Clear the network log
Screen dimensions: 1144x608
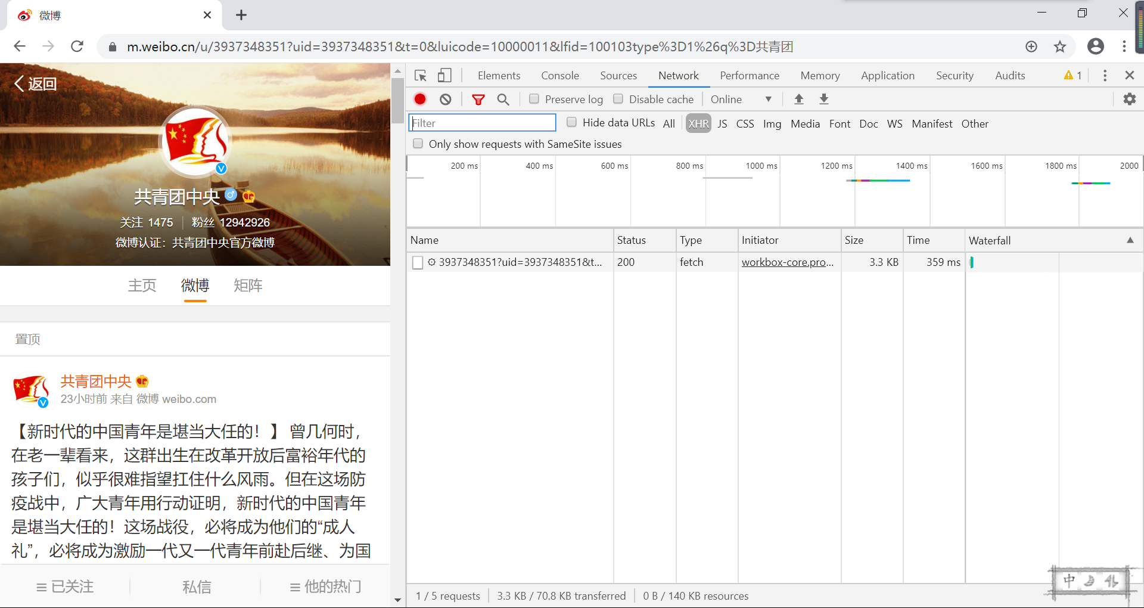[x=446, y=99]
